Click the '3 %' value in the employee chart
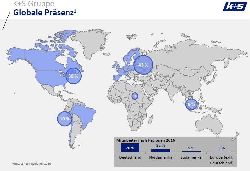Viewport: 250px width, 171px height. (221, 148)
